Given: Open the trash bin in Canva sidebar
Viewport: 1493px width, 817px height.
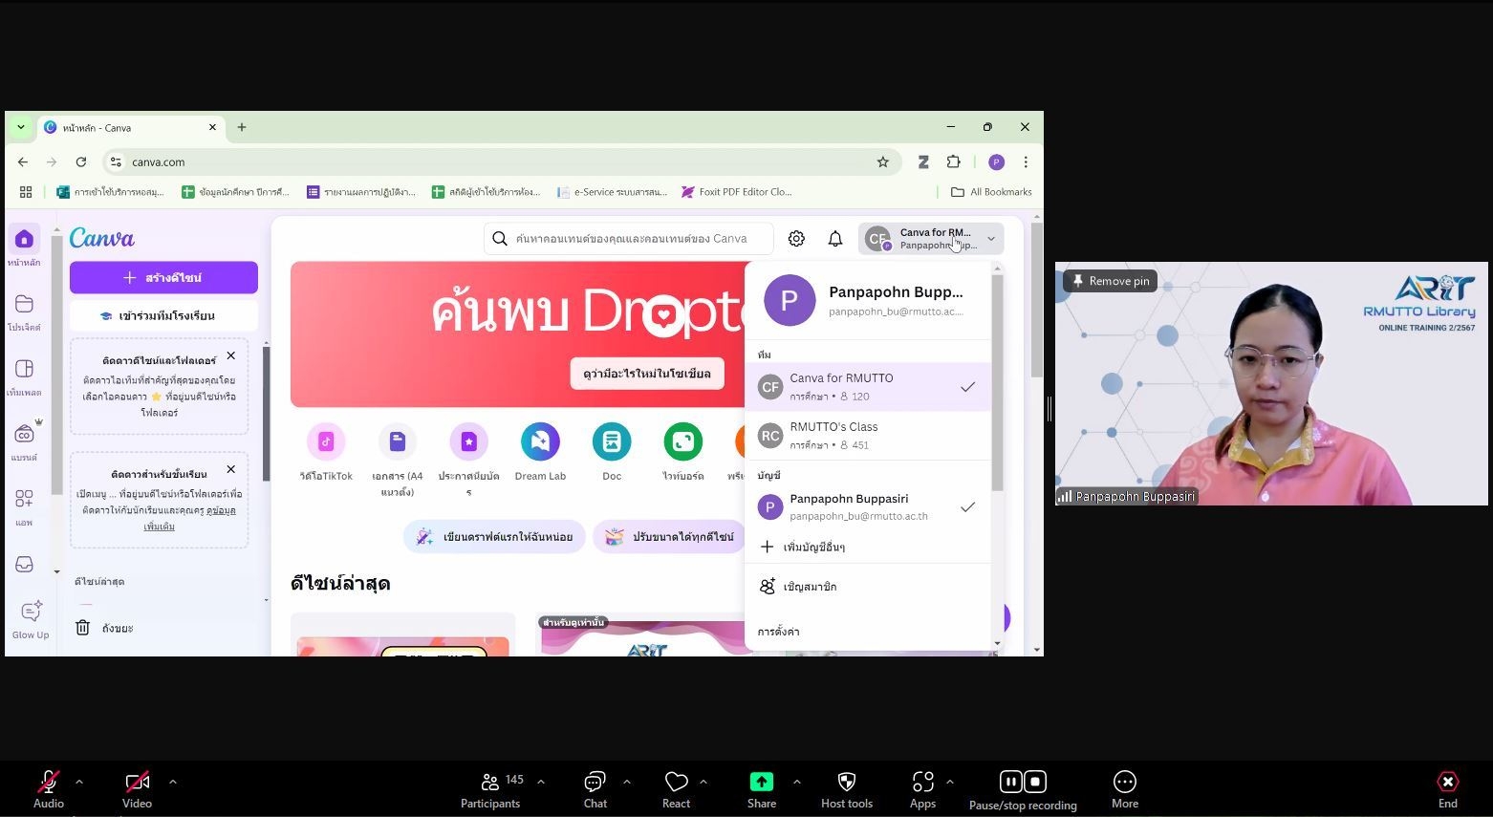Looking at the screenshot, I should [x=83, y=628].
